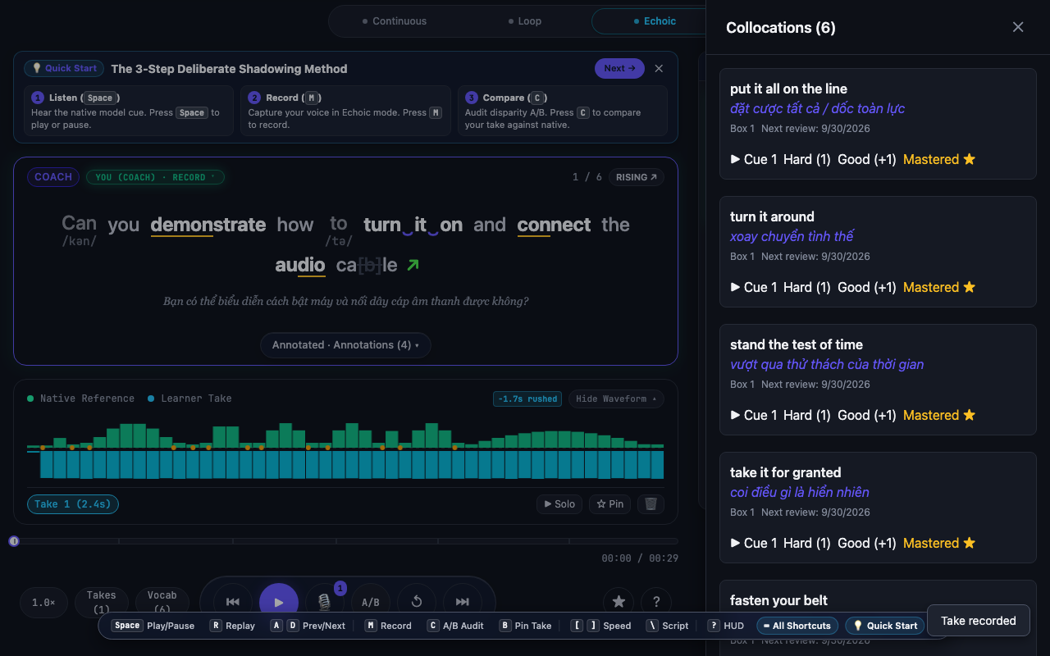Click the word 'audio' in the cue
Screen dimensions: 1050x656
tap(300, 265)
